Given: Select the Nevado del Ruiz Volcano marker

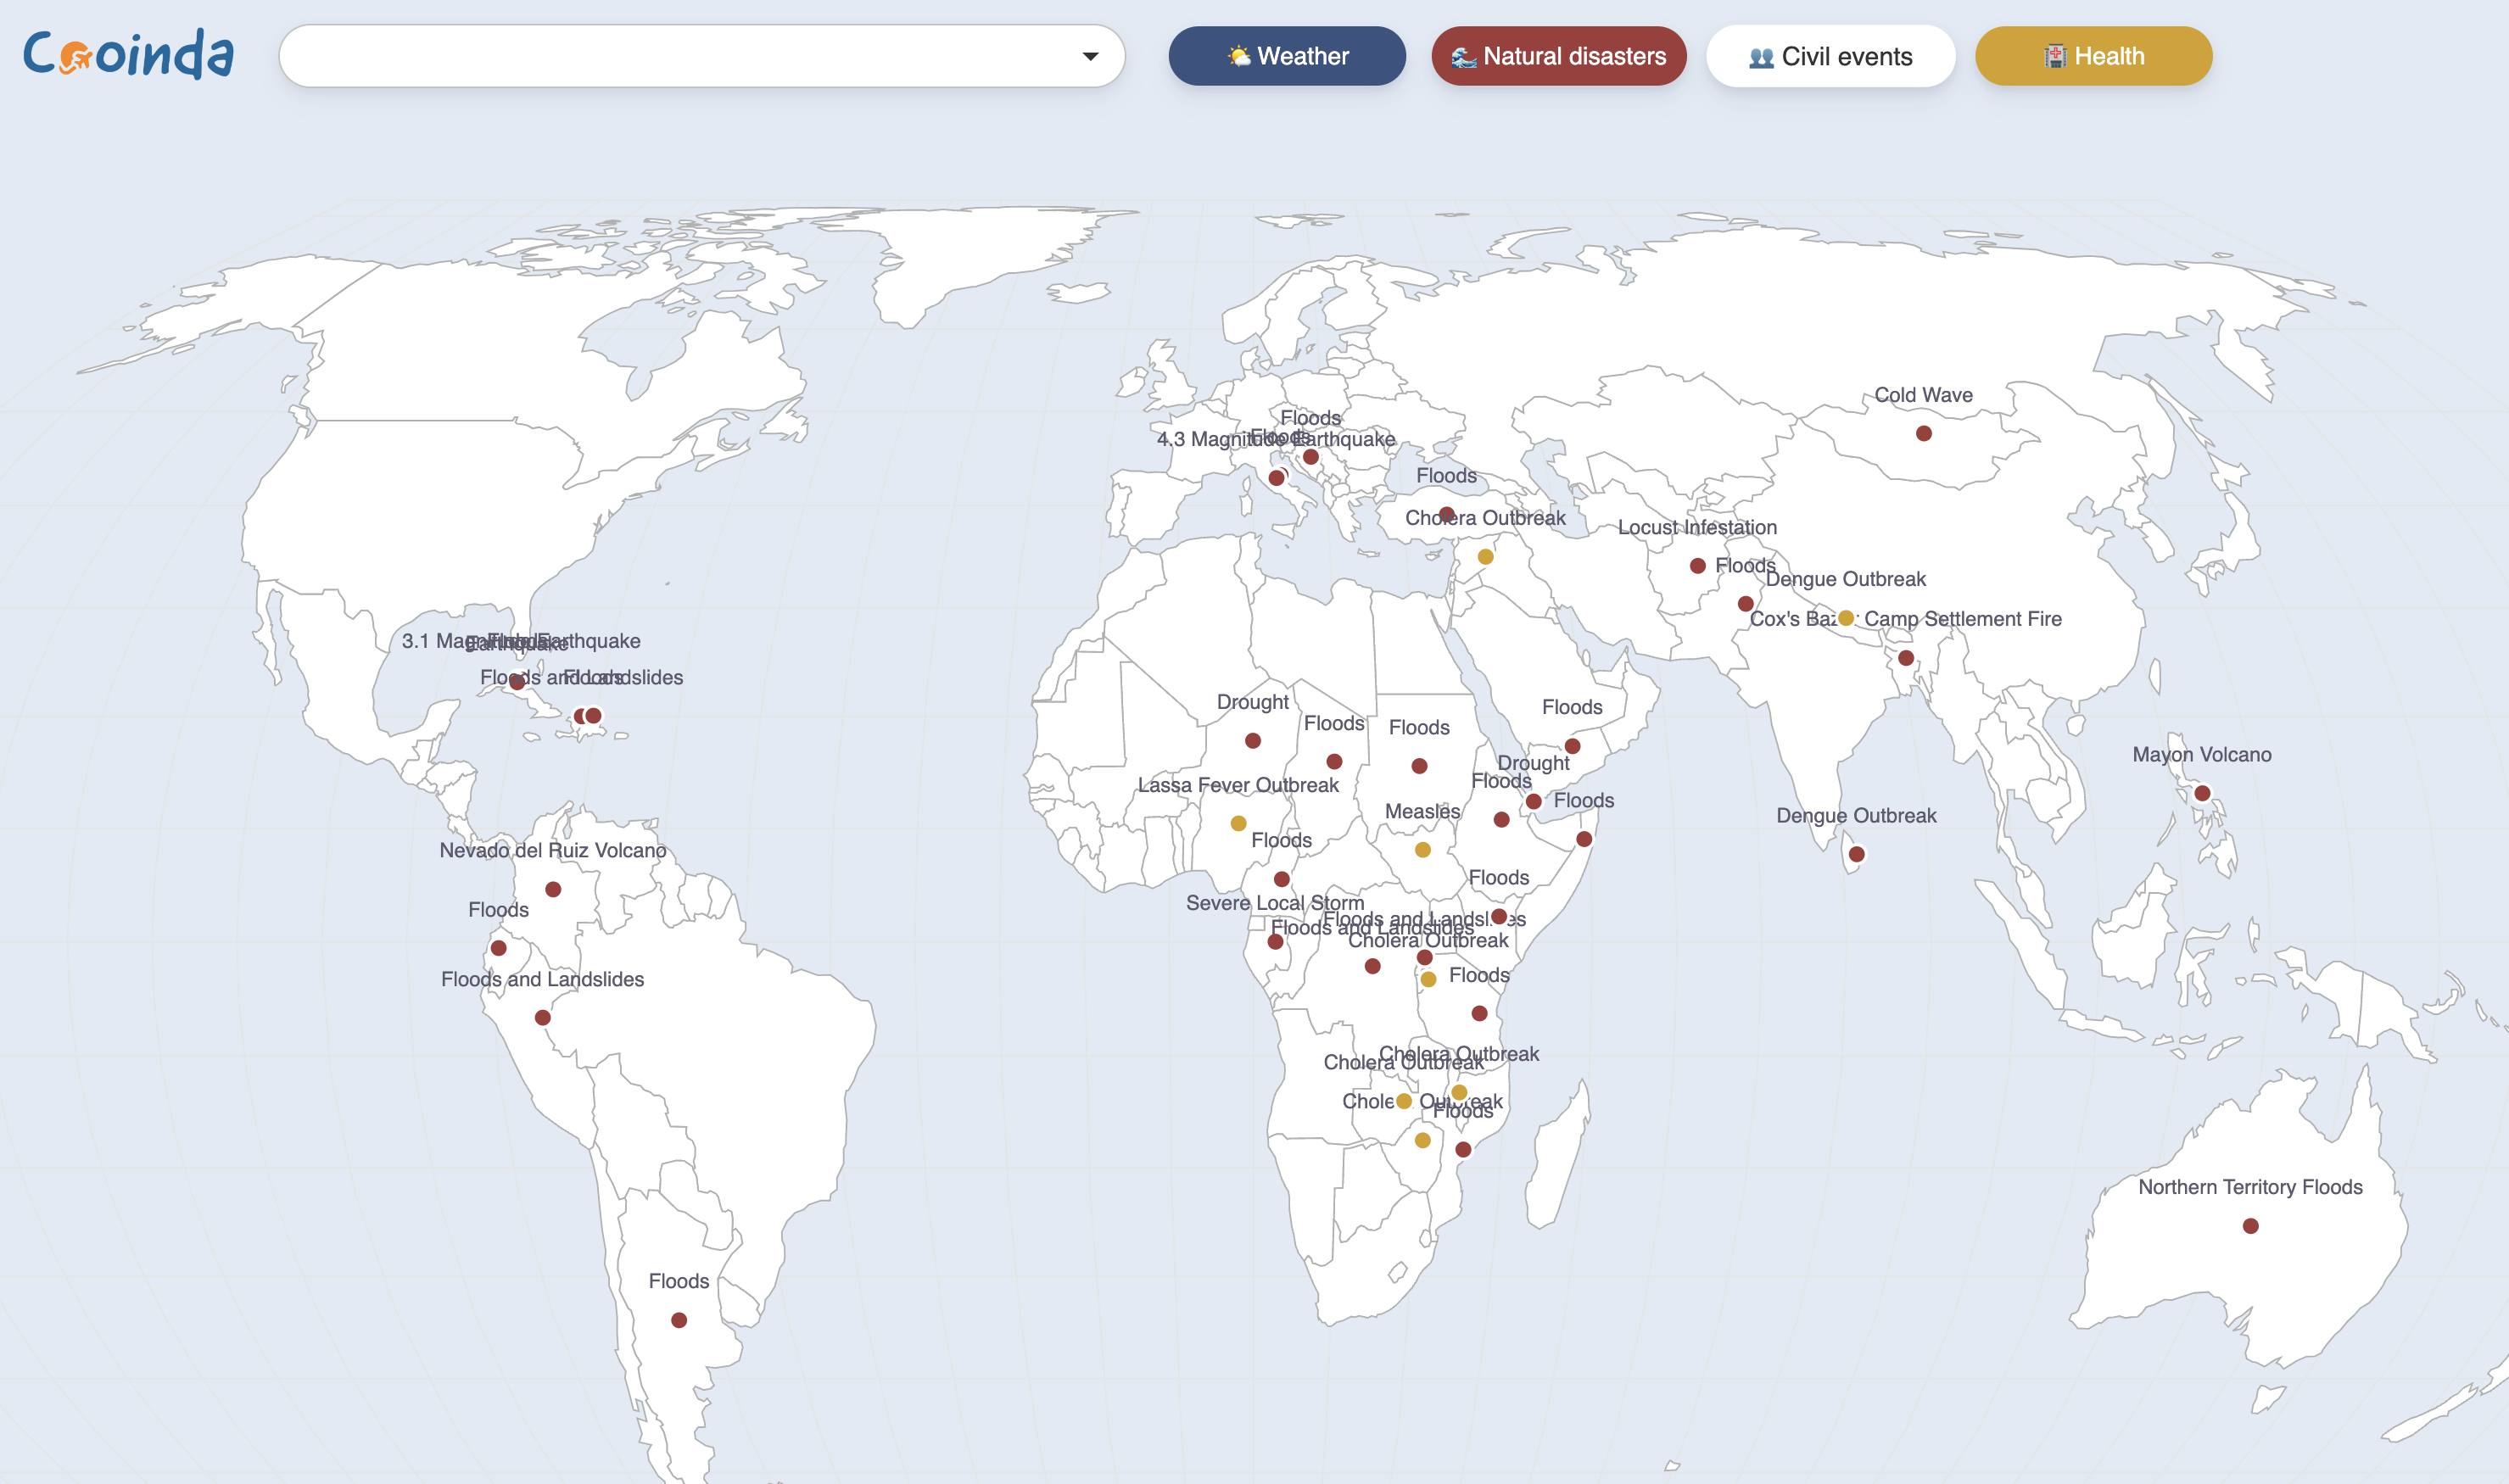Looking at the screenshot, I should tap(553, 889).
